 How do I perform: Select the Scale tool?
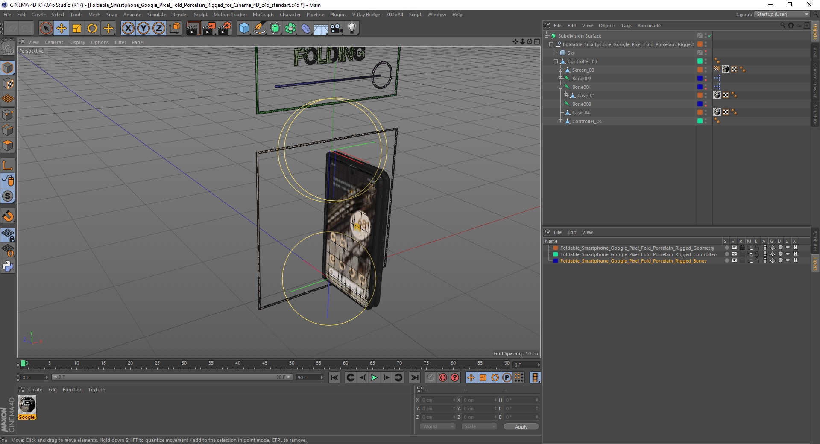pos(77,29)
